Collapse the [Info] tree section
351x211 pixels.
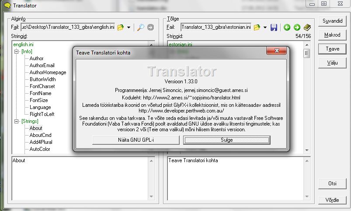pos(16,51)
